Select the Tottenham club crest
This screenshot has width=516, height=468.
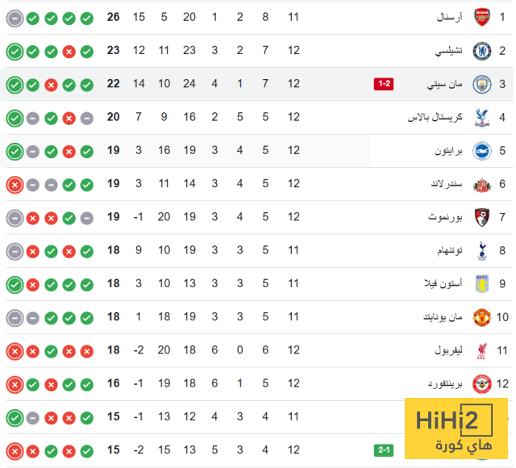481,251
